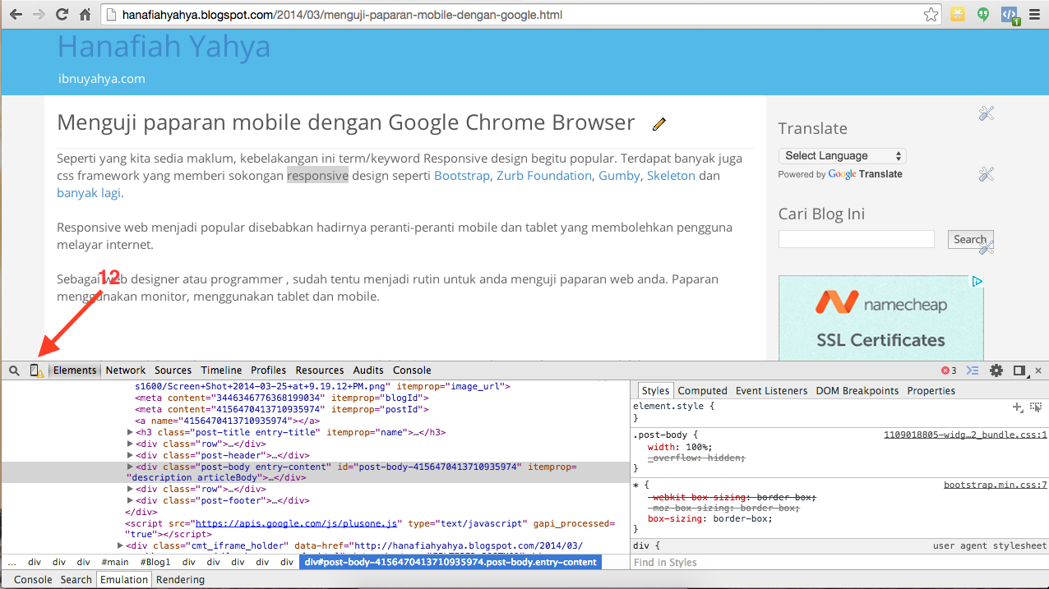Change DevTools dock side via the dock icon

[1019, 370]
